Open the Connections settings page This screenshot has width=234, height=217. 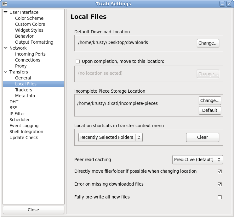coord(28,60)
